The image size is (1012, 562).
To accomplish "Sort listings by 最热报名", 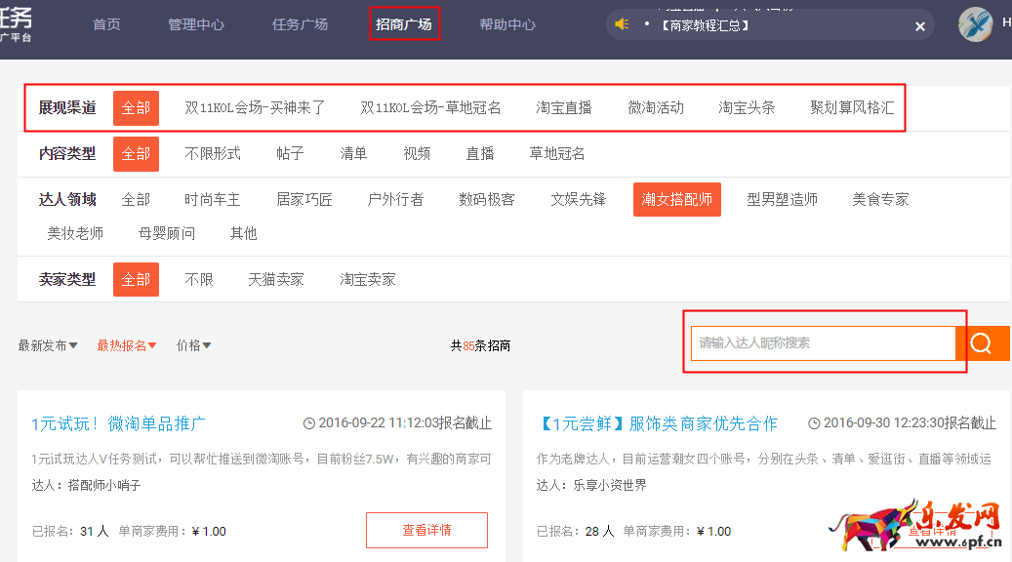I will [126, 345].
